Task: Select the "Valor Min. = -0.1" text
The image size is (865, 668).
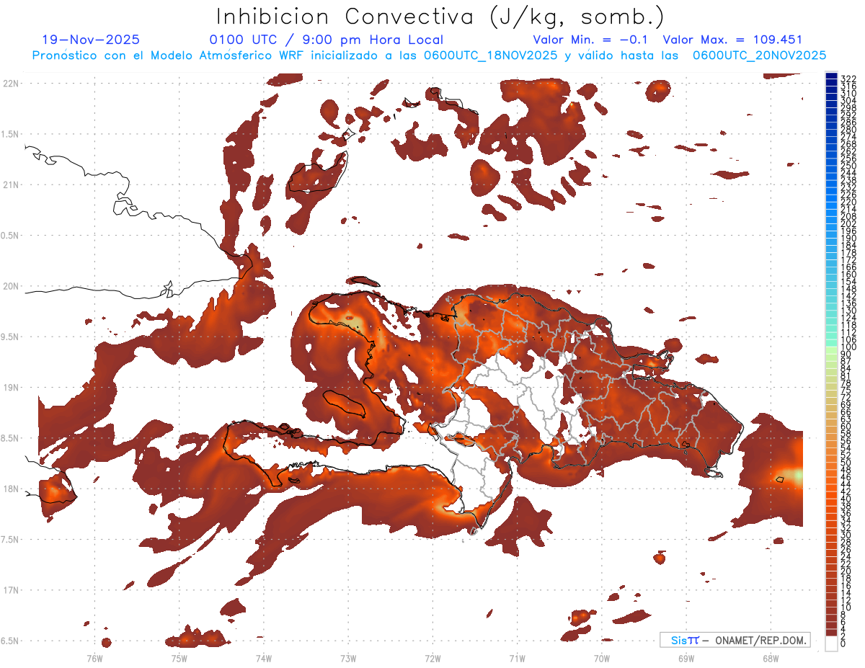Action: click(590, 40)
